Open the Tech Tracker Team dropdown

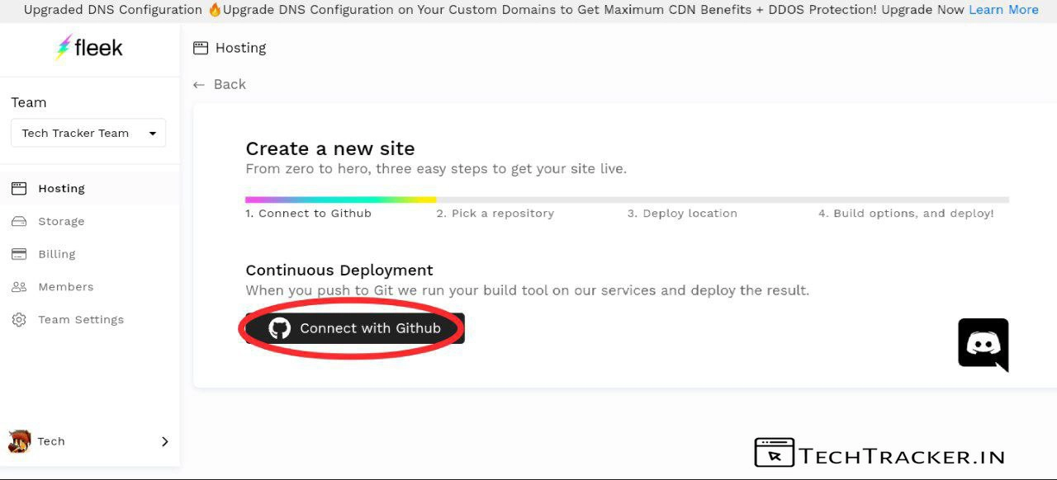tap(88, 134)
